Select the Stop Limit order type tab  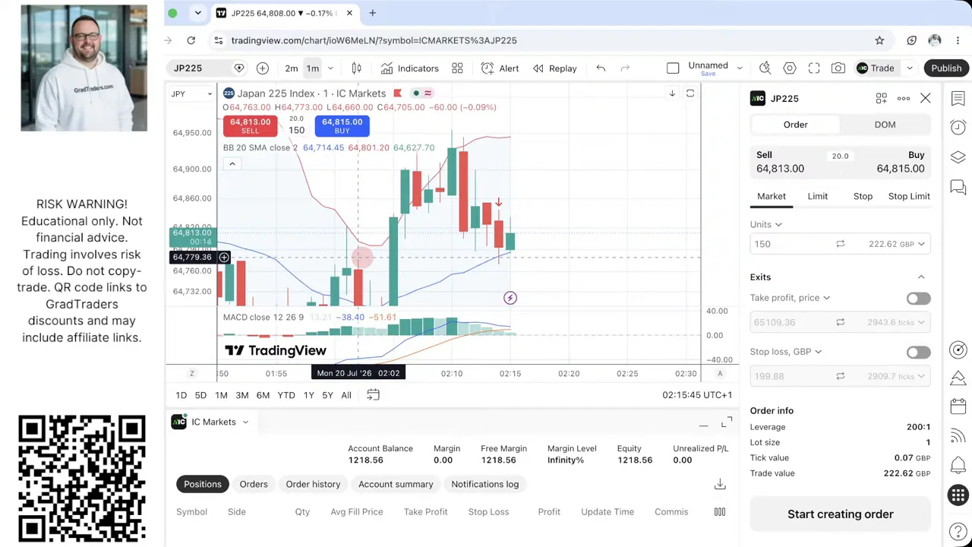pyautogui.click(x=909, y=196)
